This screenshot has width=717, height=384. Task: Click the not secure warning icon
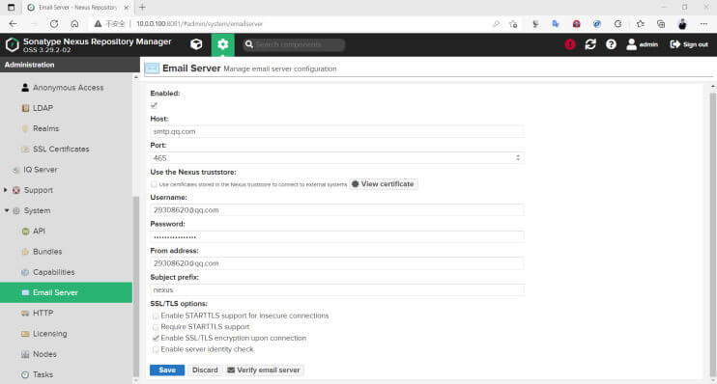pos(98,24)
